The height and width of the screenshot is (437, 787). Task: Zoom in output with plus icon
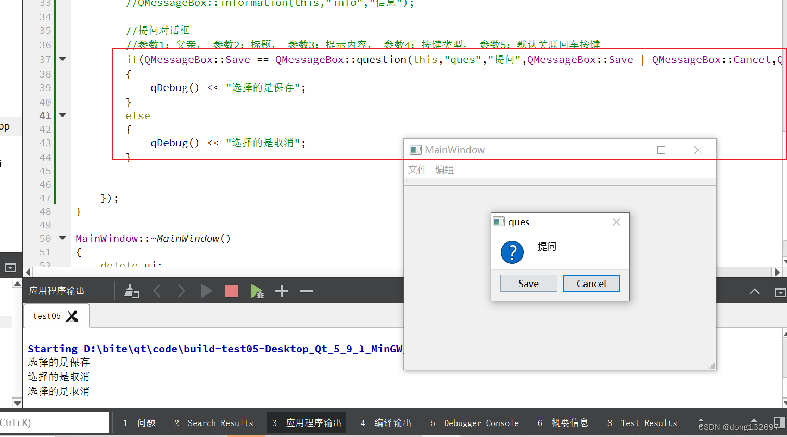click(282, 291)
